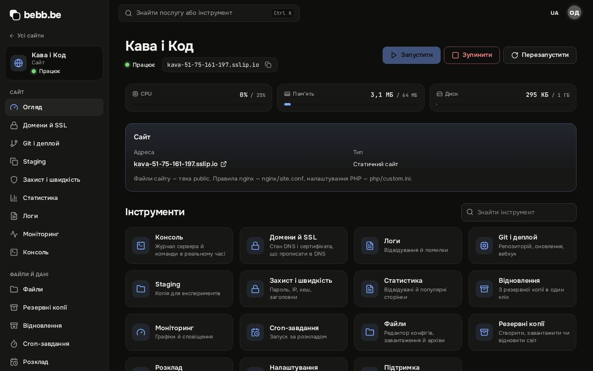Open site address via external link icon
The width and height of the screenshot is (593, 371).
(224, 164)
